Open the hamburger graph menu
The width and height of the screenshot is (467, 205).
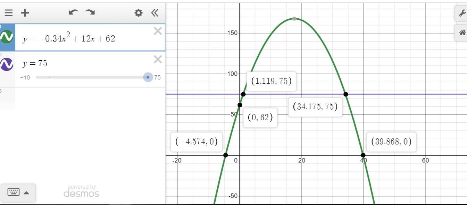point(9,13)
